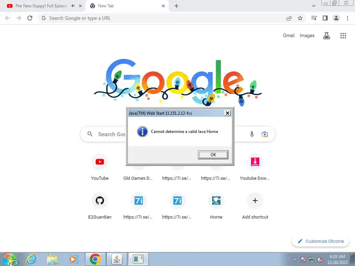
Task: Open the Images link
Action: pos(307,36)
